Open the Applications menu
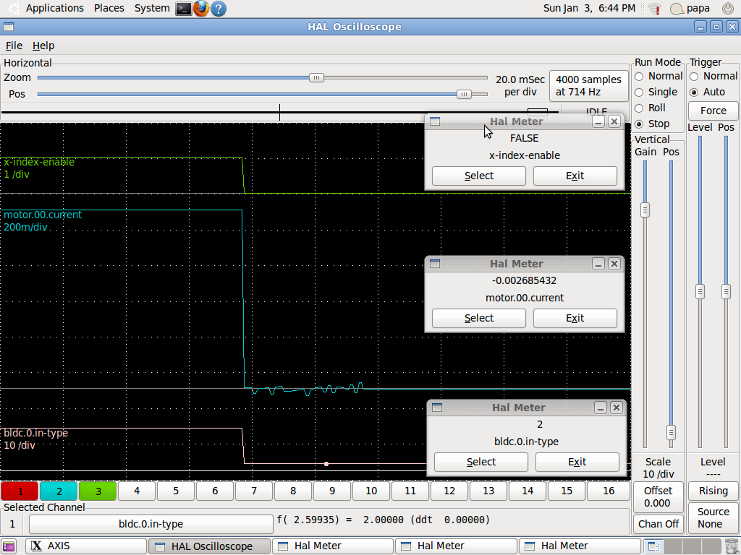 (x=54, y=8)
